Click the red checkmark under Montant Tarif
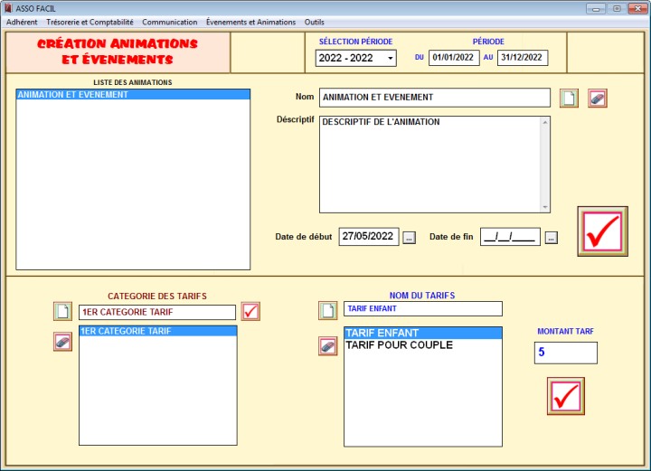The height and width of the screenshot is (471, 651). pos(565,396)
